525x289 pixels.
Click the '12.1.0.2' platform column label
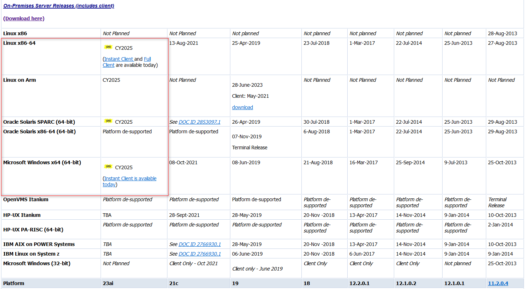[406, 283]
